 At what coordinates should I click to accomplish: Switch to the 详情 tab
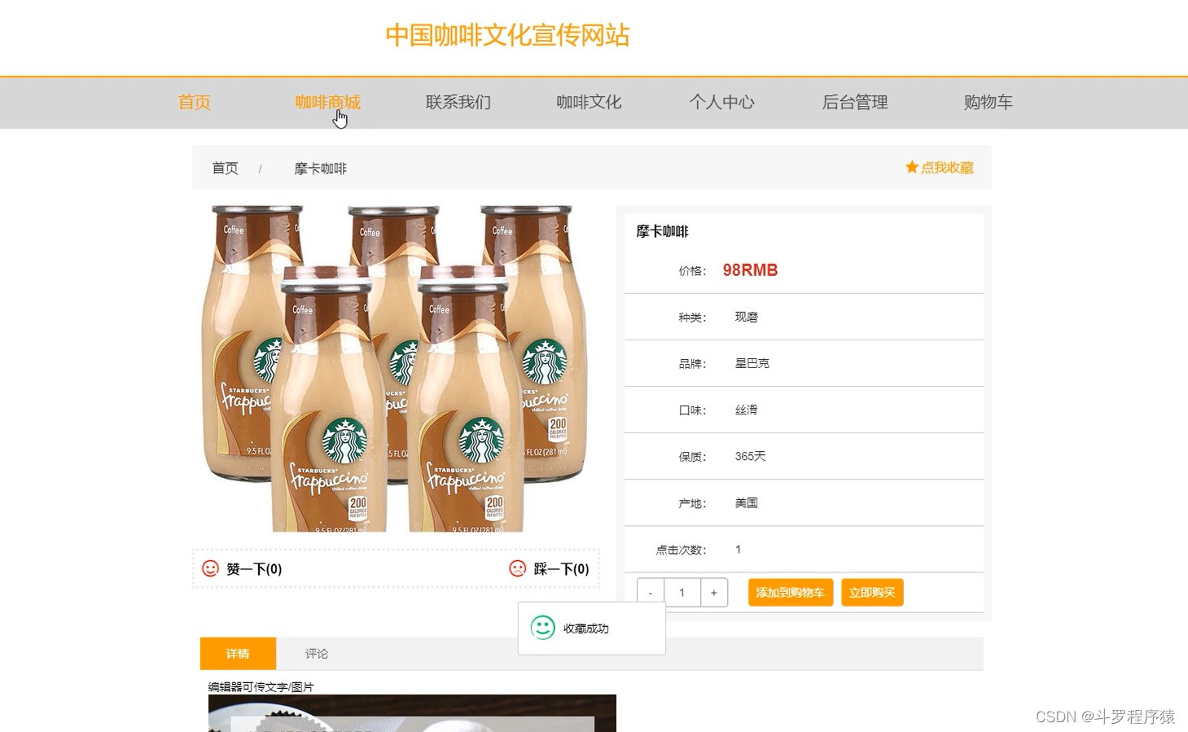click(x=238, y=654)
